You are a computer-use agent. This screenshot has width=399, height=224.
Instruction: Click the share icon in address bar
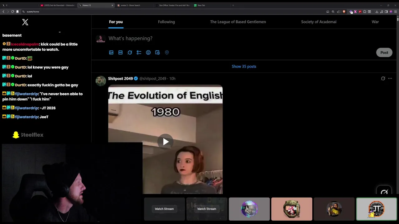[x=338, y=12]
